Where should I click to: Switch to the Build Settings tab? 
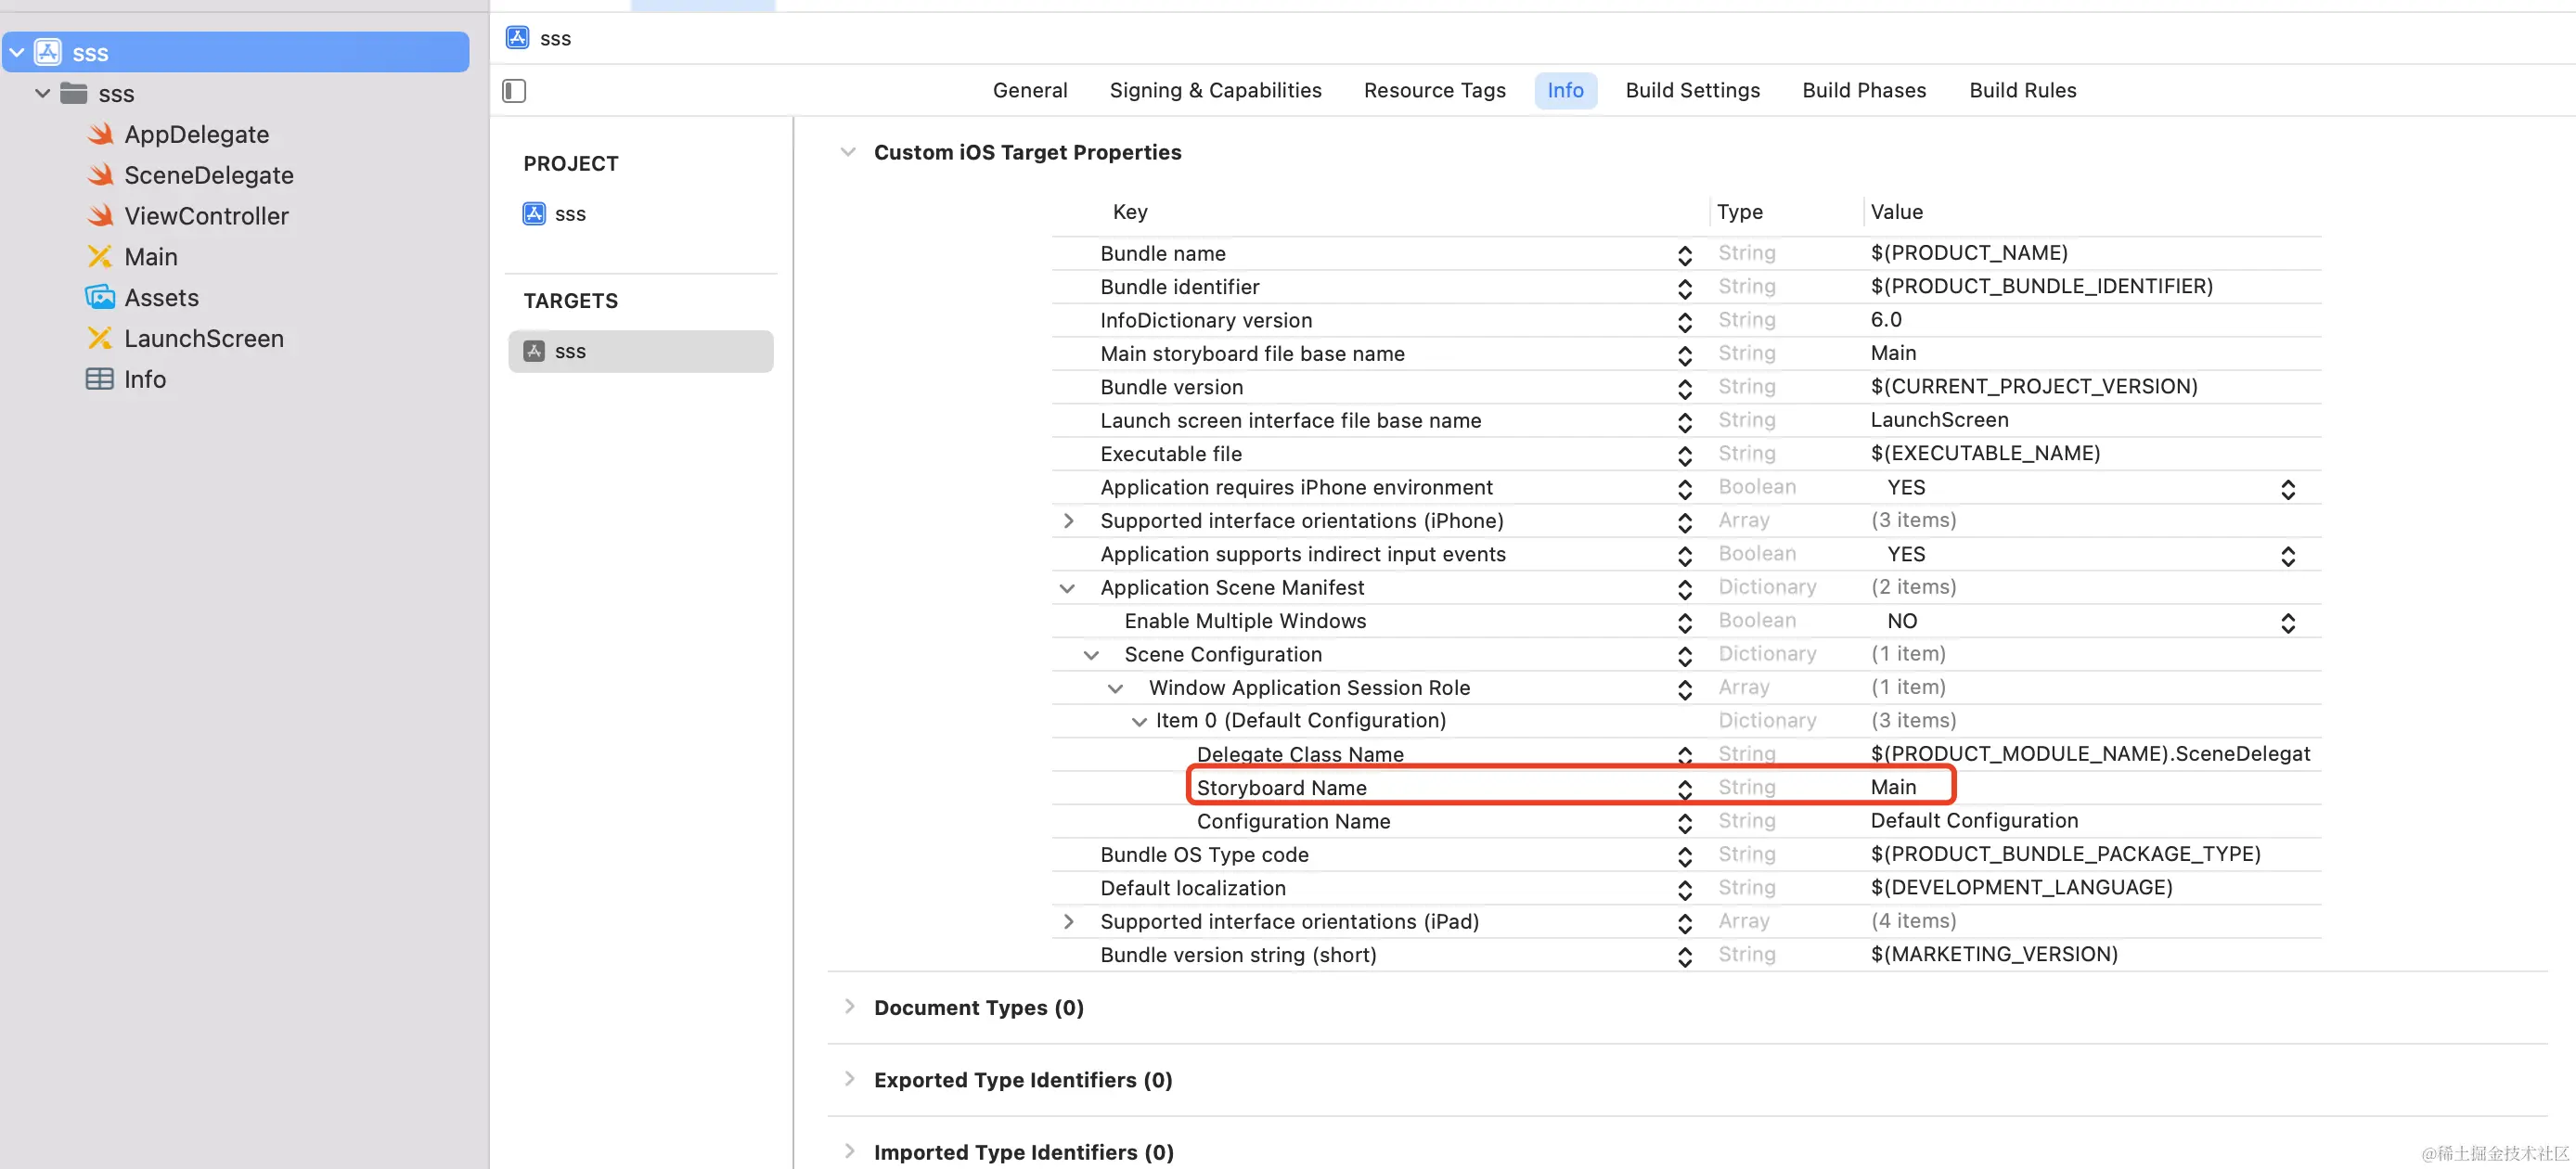tap(1692, 91)
